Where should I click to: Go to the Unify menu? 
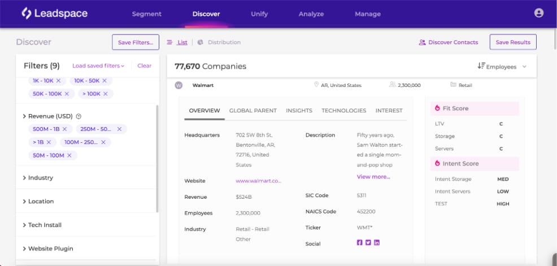(259, 14)
